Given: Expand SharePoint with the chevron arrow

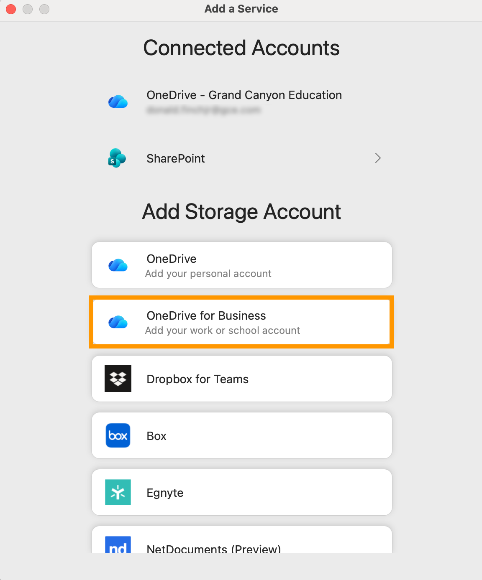Looking at the screenshot, I should click(x=378, y=158).
